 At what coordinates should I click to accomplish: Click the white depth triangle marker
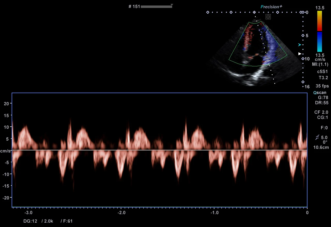[300, 54]
